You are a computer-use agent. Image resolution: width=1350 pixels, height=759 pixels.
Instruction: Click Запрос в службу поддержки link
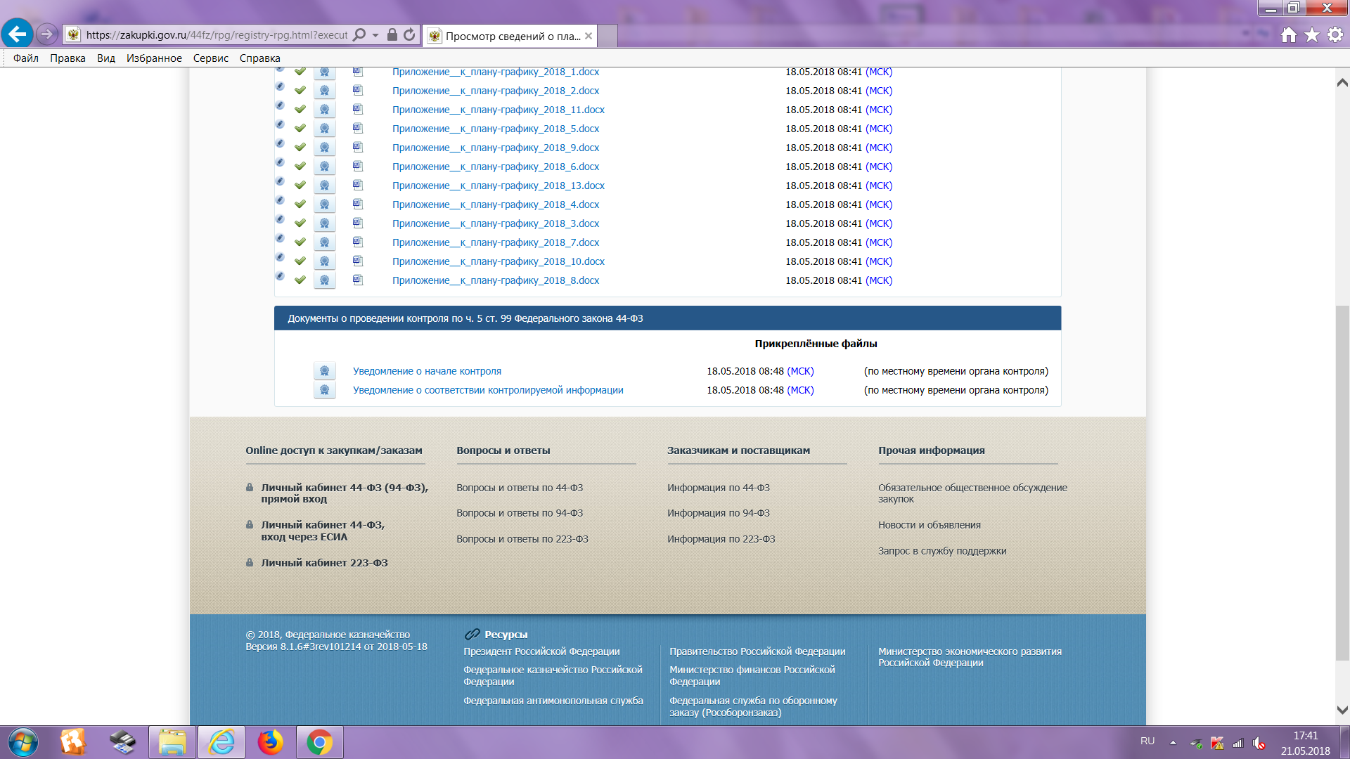coord(941,551)
